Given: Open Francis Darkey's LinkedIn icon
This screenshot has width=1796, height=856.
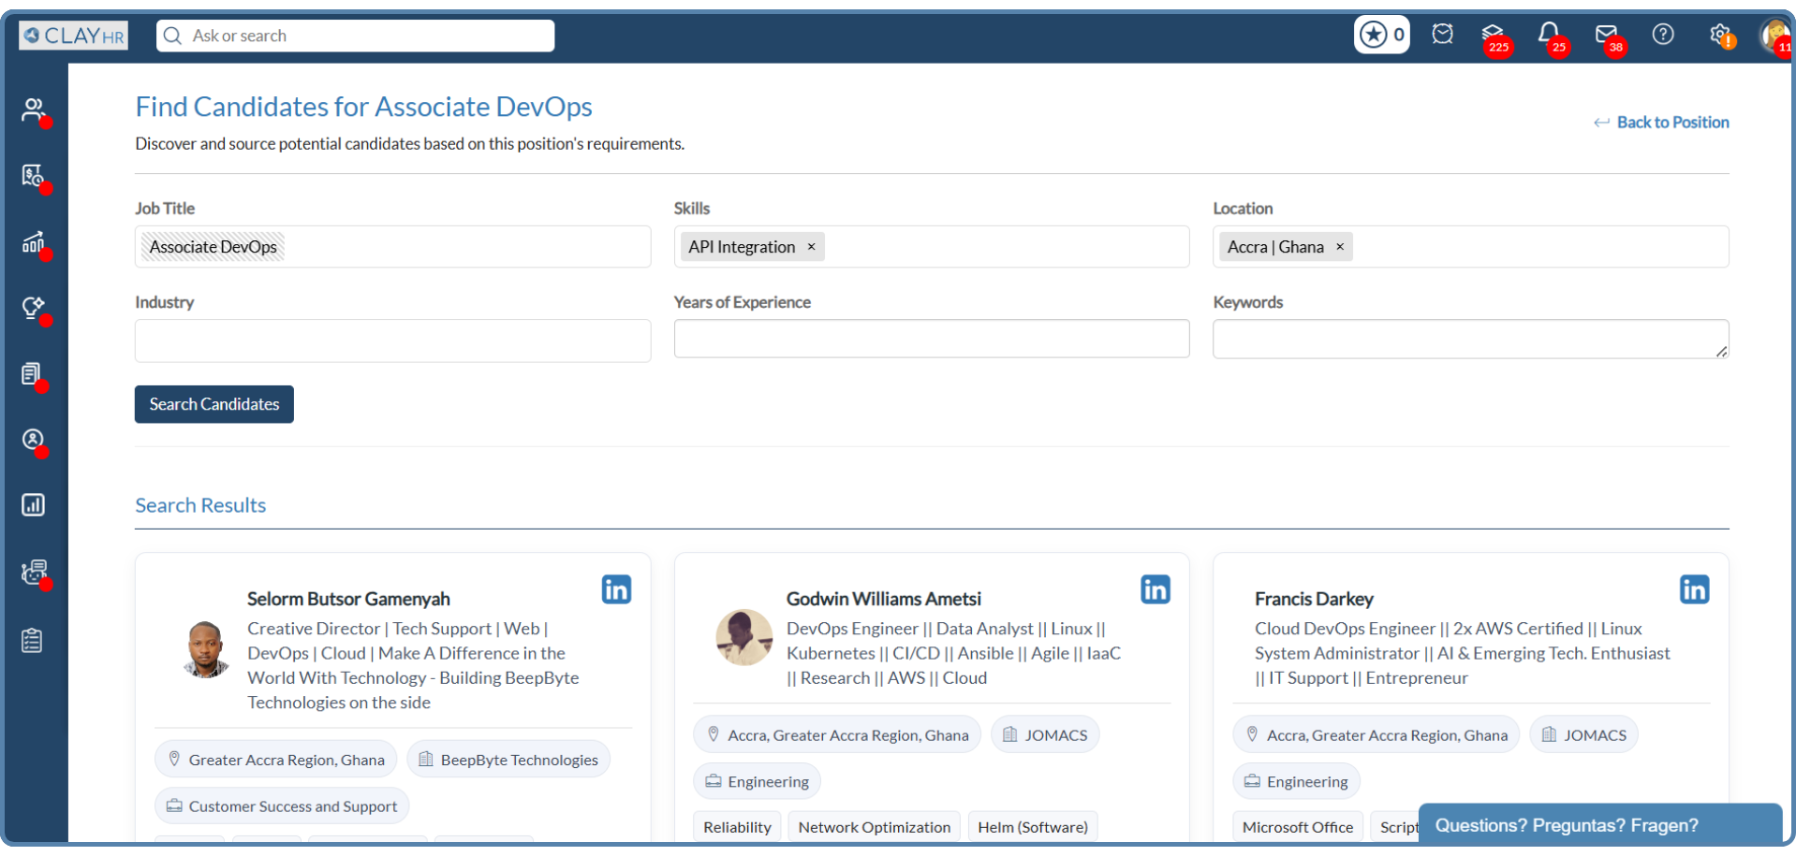Looking at the screenshot, I should (1694, 589).
